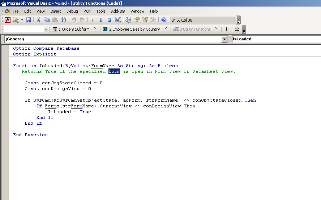Open the Properties Window icon
Viewport: 321px width, 200px height.
tap(137, 20)
